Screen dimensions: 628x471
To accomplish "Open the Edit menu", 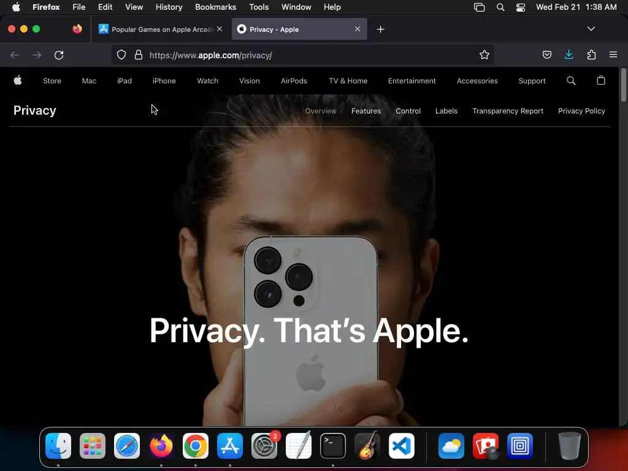I will coord(105,7).
